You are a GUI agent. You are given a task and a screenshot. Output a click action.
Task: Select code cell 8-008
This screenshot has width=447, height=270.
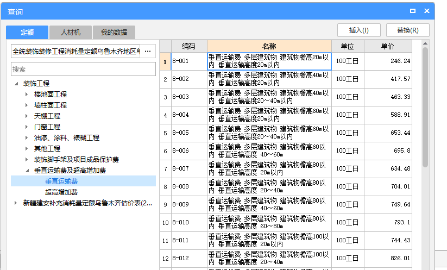click(x=189, y=187)
